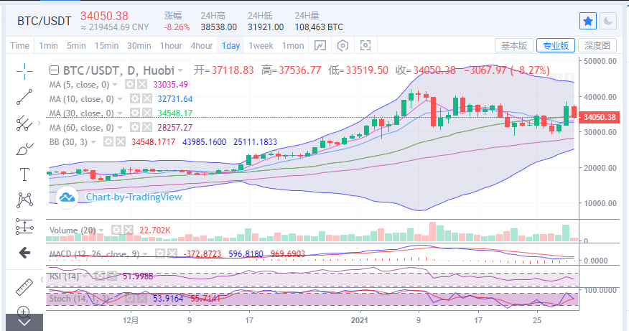Open chart settings hexagon icon

[x=343, y=46]
